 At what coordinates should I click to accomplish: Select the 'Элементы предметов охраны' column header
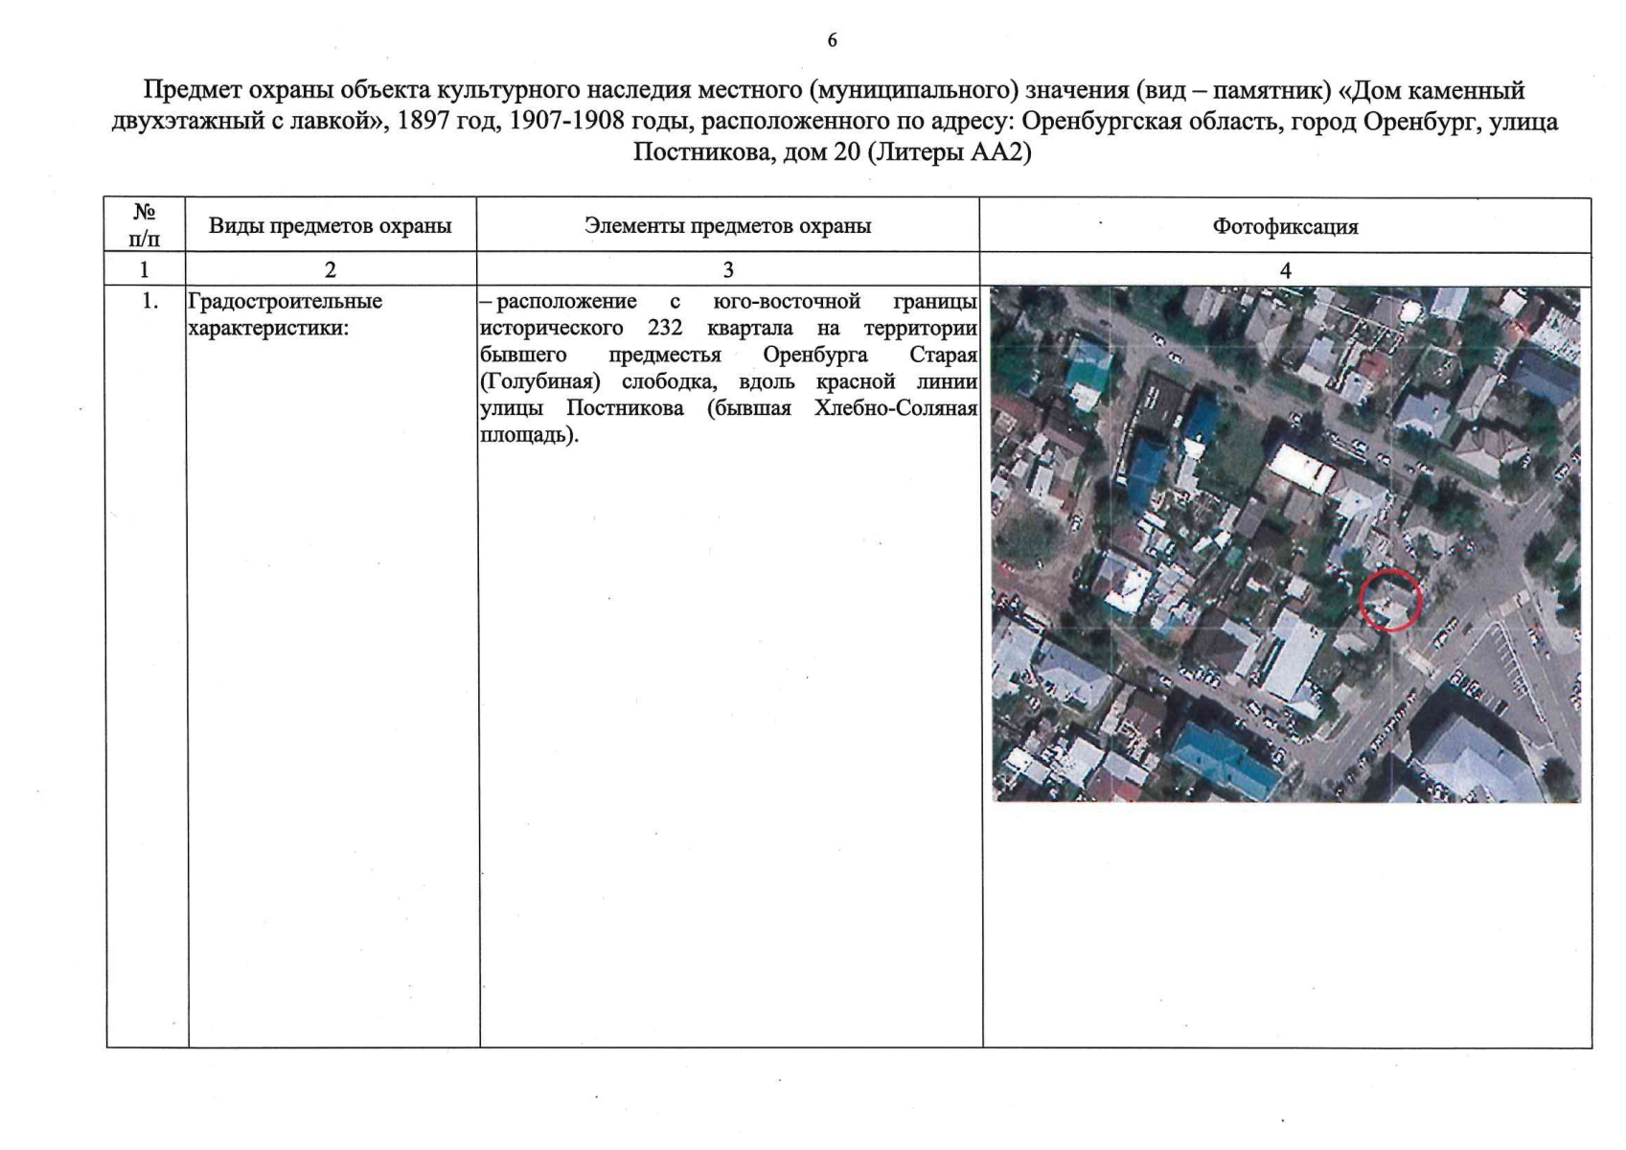(x=728, y=226)
